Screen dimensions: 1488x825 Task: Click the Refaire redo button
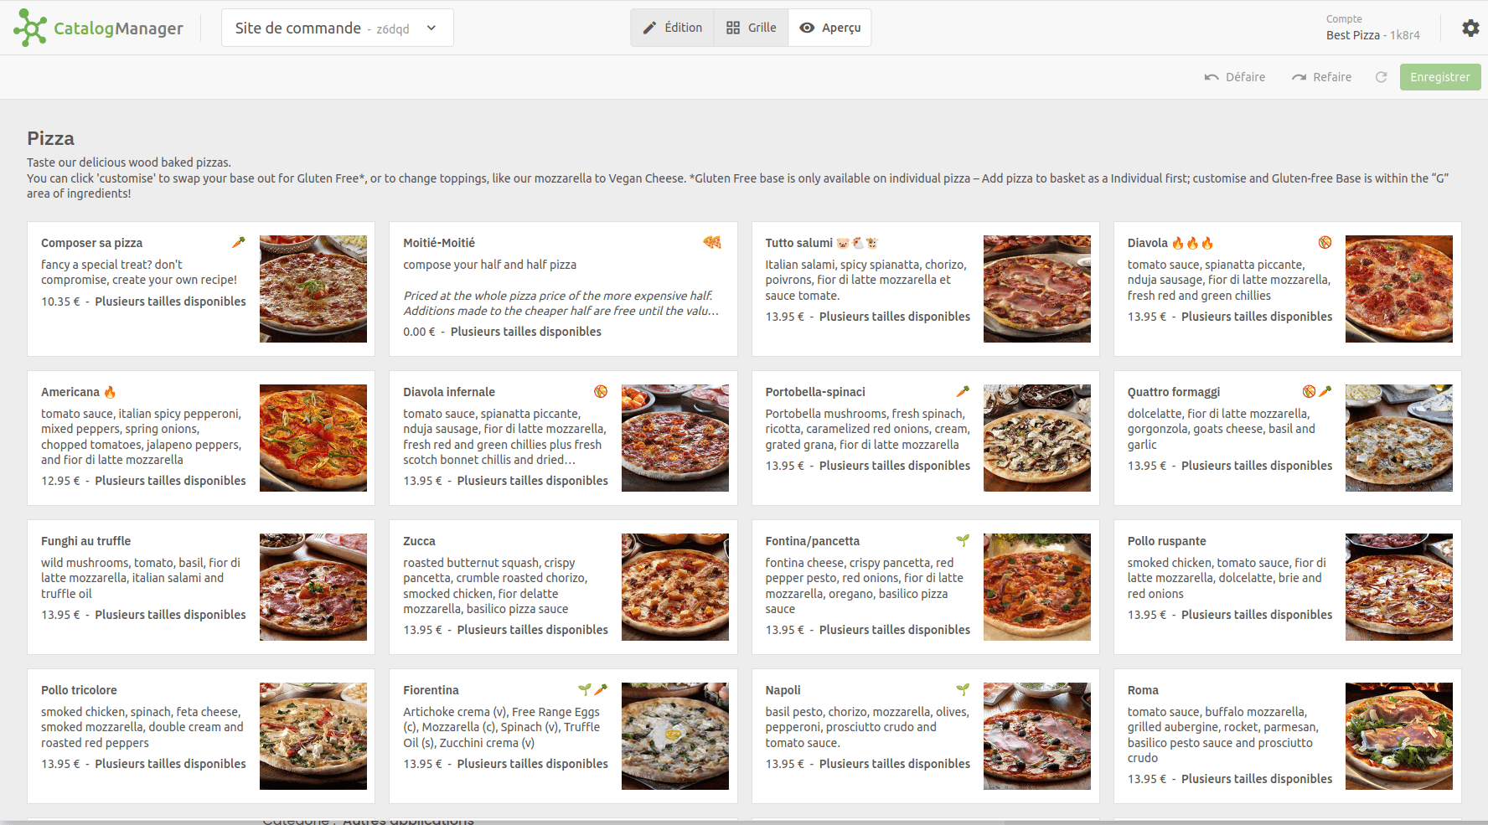(x=1322, y=77)
